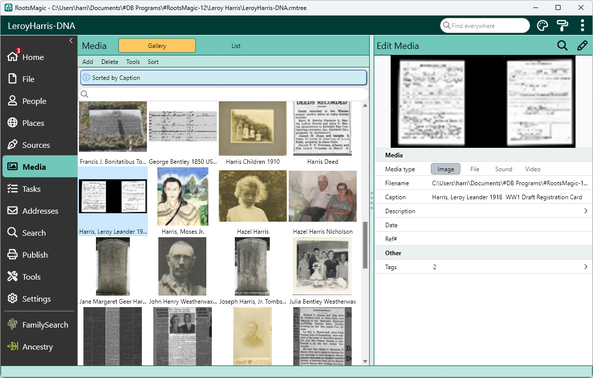Click the magnifier icon in Edit Media

[x=563, y=46]
